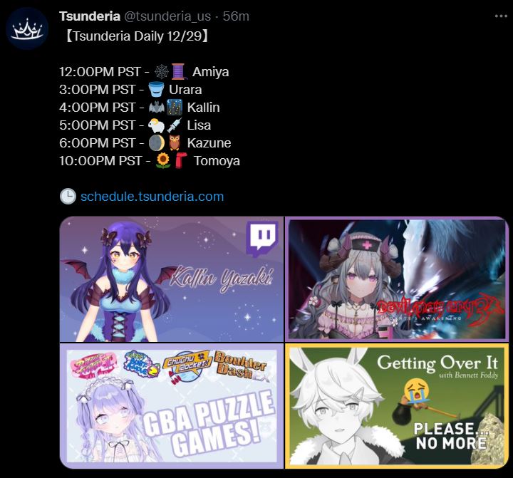Open the Kallin Yazaki Twitch thumbnail
Image resolution: width=513 pixels, height=478 pixels.
click(x=172, y=279)
